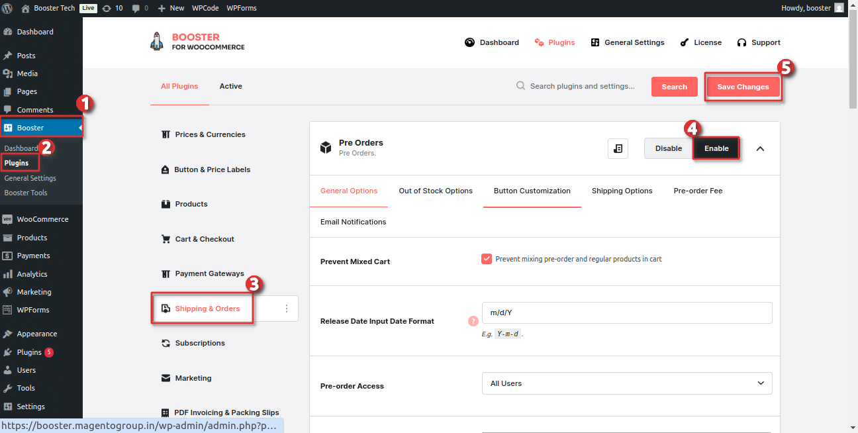Open the Booster Tools link in sidebar
The image size is (858, 433).
[x=25, y=193]
